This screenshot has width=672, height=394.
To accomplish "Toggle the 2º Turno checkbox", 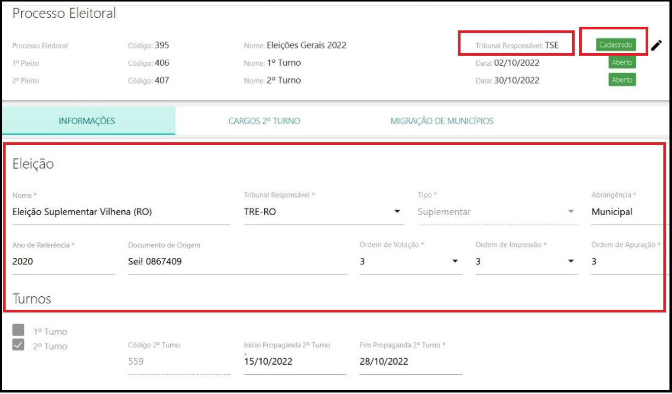I will 18,345.
